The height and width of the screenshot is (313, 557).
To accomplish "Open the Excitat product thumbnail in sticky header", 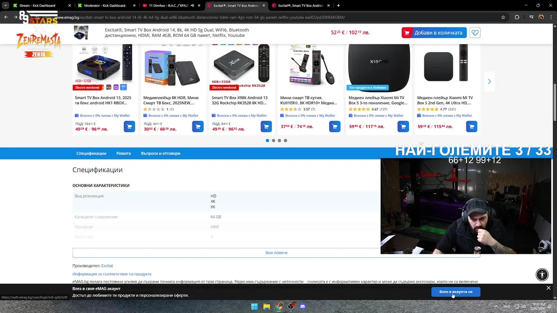I will (x=81, y=33).
